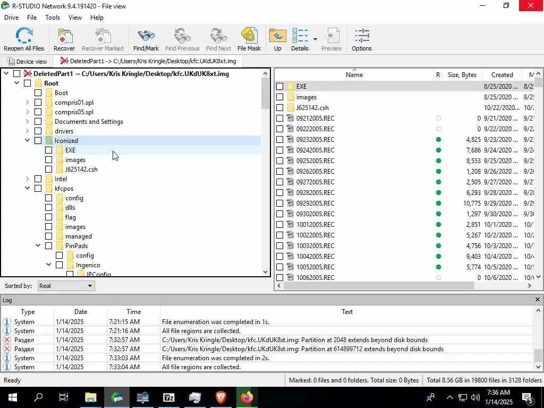Image resolution: width=544 pixels, height=408 pixels.
Task: Collapse the Iconized folder
Action: click(28, 140)
